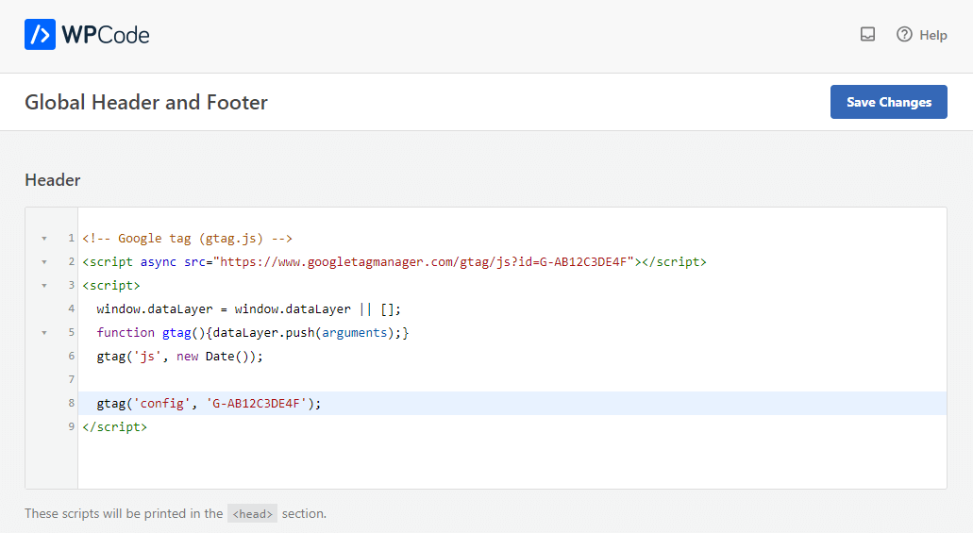Viewport: 973px width, 533px height.
Task: Click the Help question mark icon
Action: point(904,35)
